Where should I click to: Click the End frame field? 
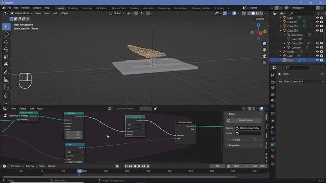(259, 166)
